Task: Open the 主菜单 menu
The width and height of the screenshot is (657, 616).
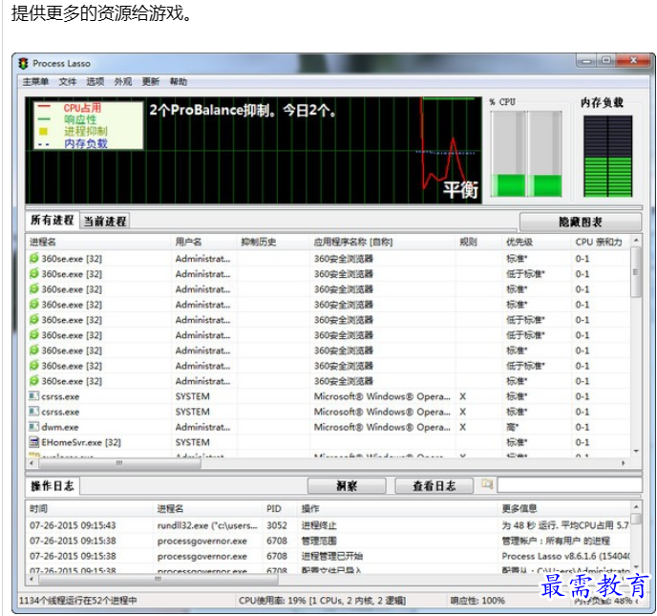Action: pos(35,81)
